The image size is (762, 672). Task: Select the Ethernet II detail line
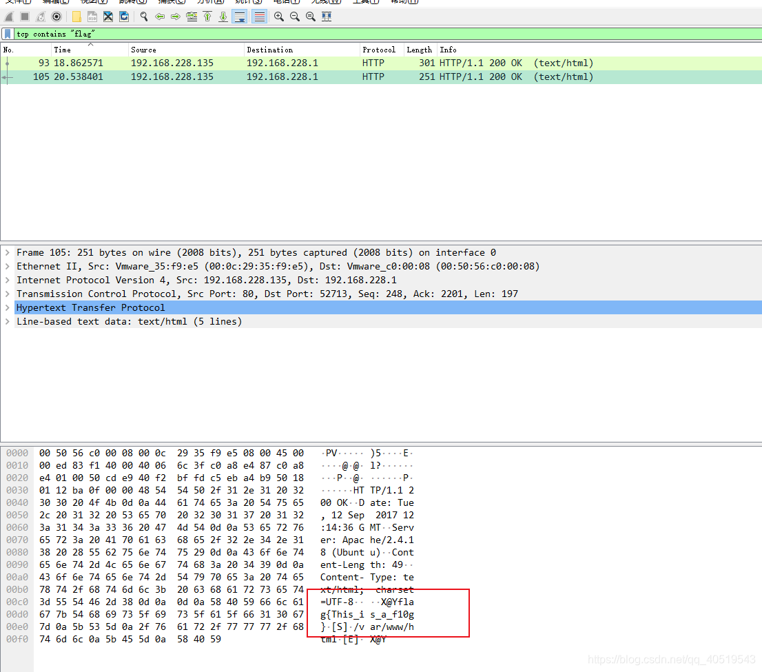388,267
